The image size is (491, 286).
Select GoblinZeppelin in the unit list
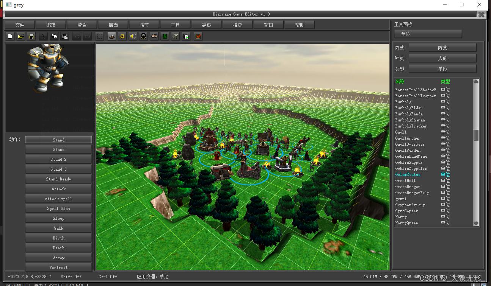434,168
